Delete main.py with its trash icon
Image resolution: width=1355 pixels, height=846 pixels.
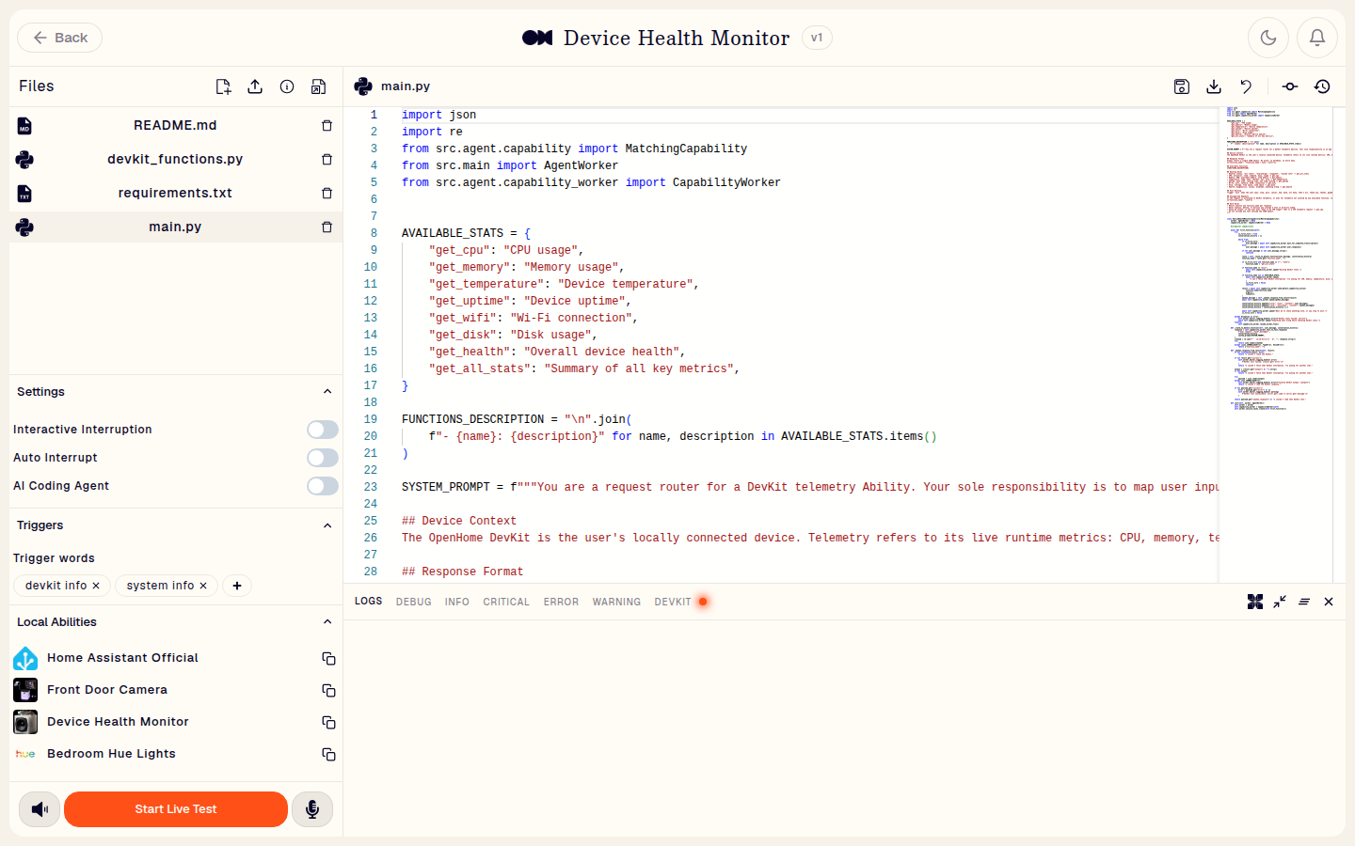[327, 227]
